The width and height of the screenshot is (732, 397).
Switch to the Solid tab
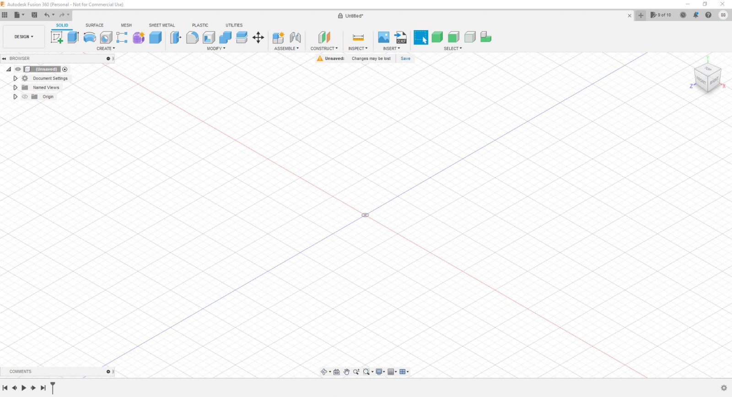click(x=62, y=25)
